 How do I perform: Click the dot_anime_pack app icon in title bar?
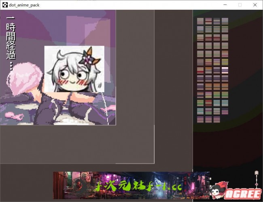click(4, 5)
